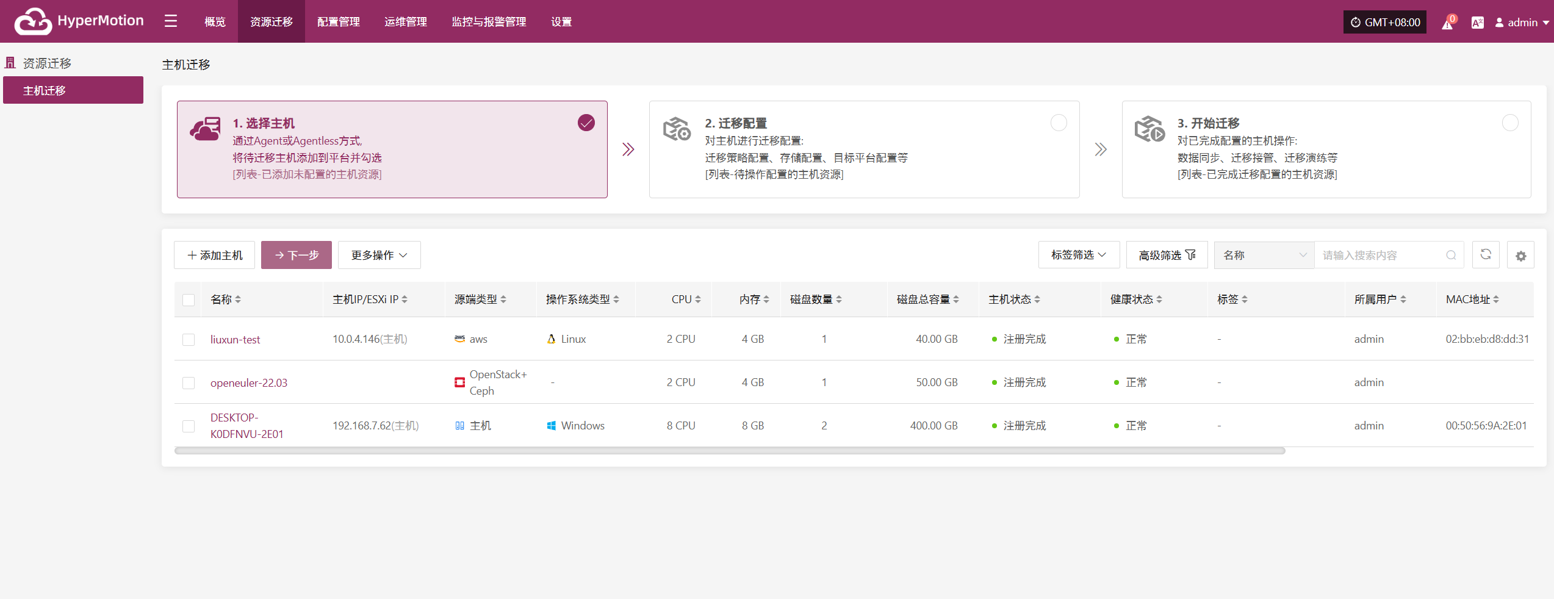Click the 2. 迁移配置 step card
This screenshot has width=1554, height=599.
click(865, 149)
